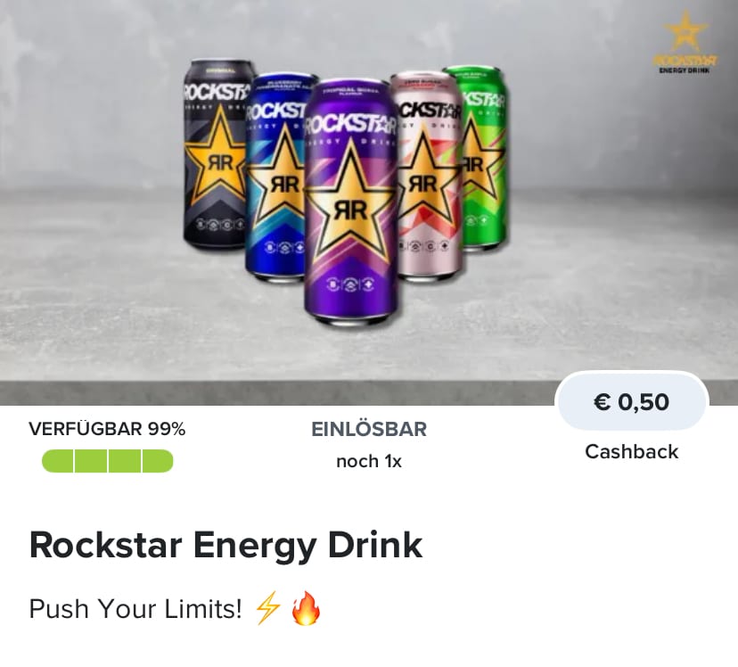Open the Rockstar Energy Drink title

click(225, 545)
